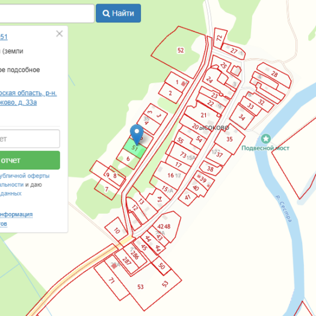The height and width of the screenshot is (316, 316).
Task: Select parcel 10 on the map
Action: [117, 231]
